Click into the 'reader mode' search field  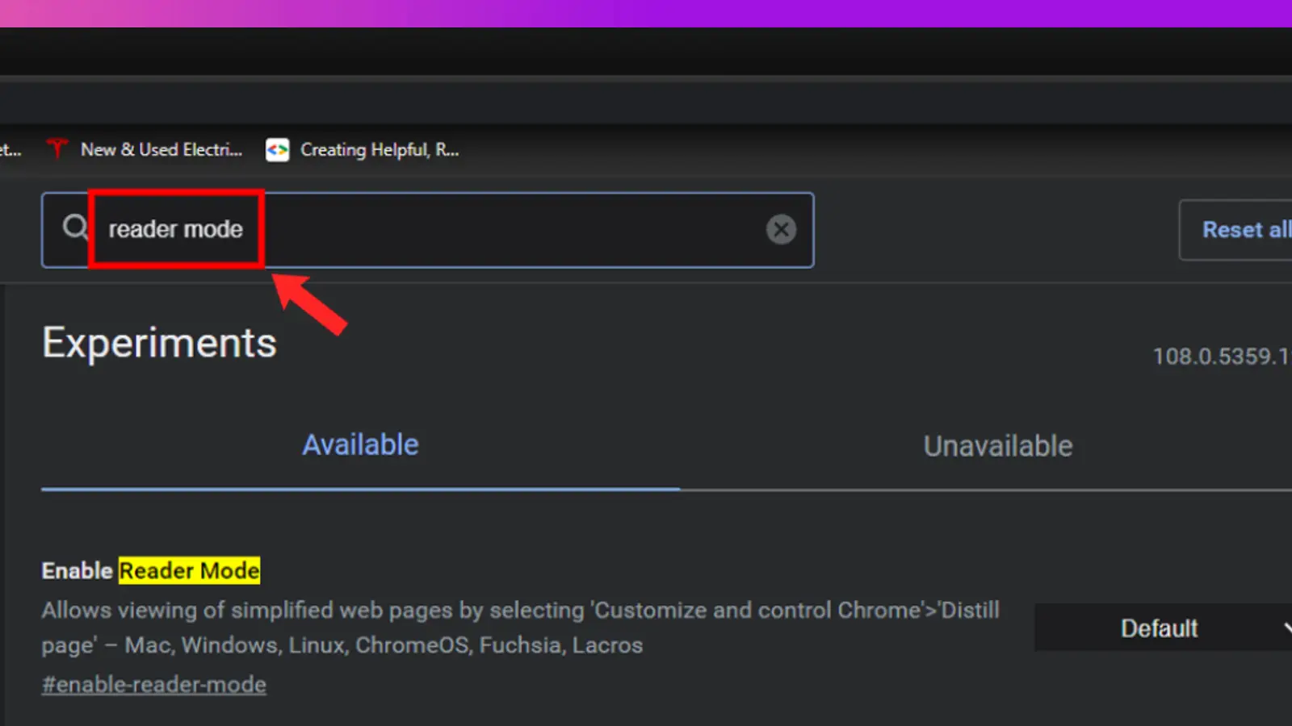[428, 230]
